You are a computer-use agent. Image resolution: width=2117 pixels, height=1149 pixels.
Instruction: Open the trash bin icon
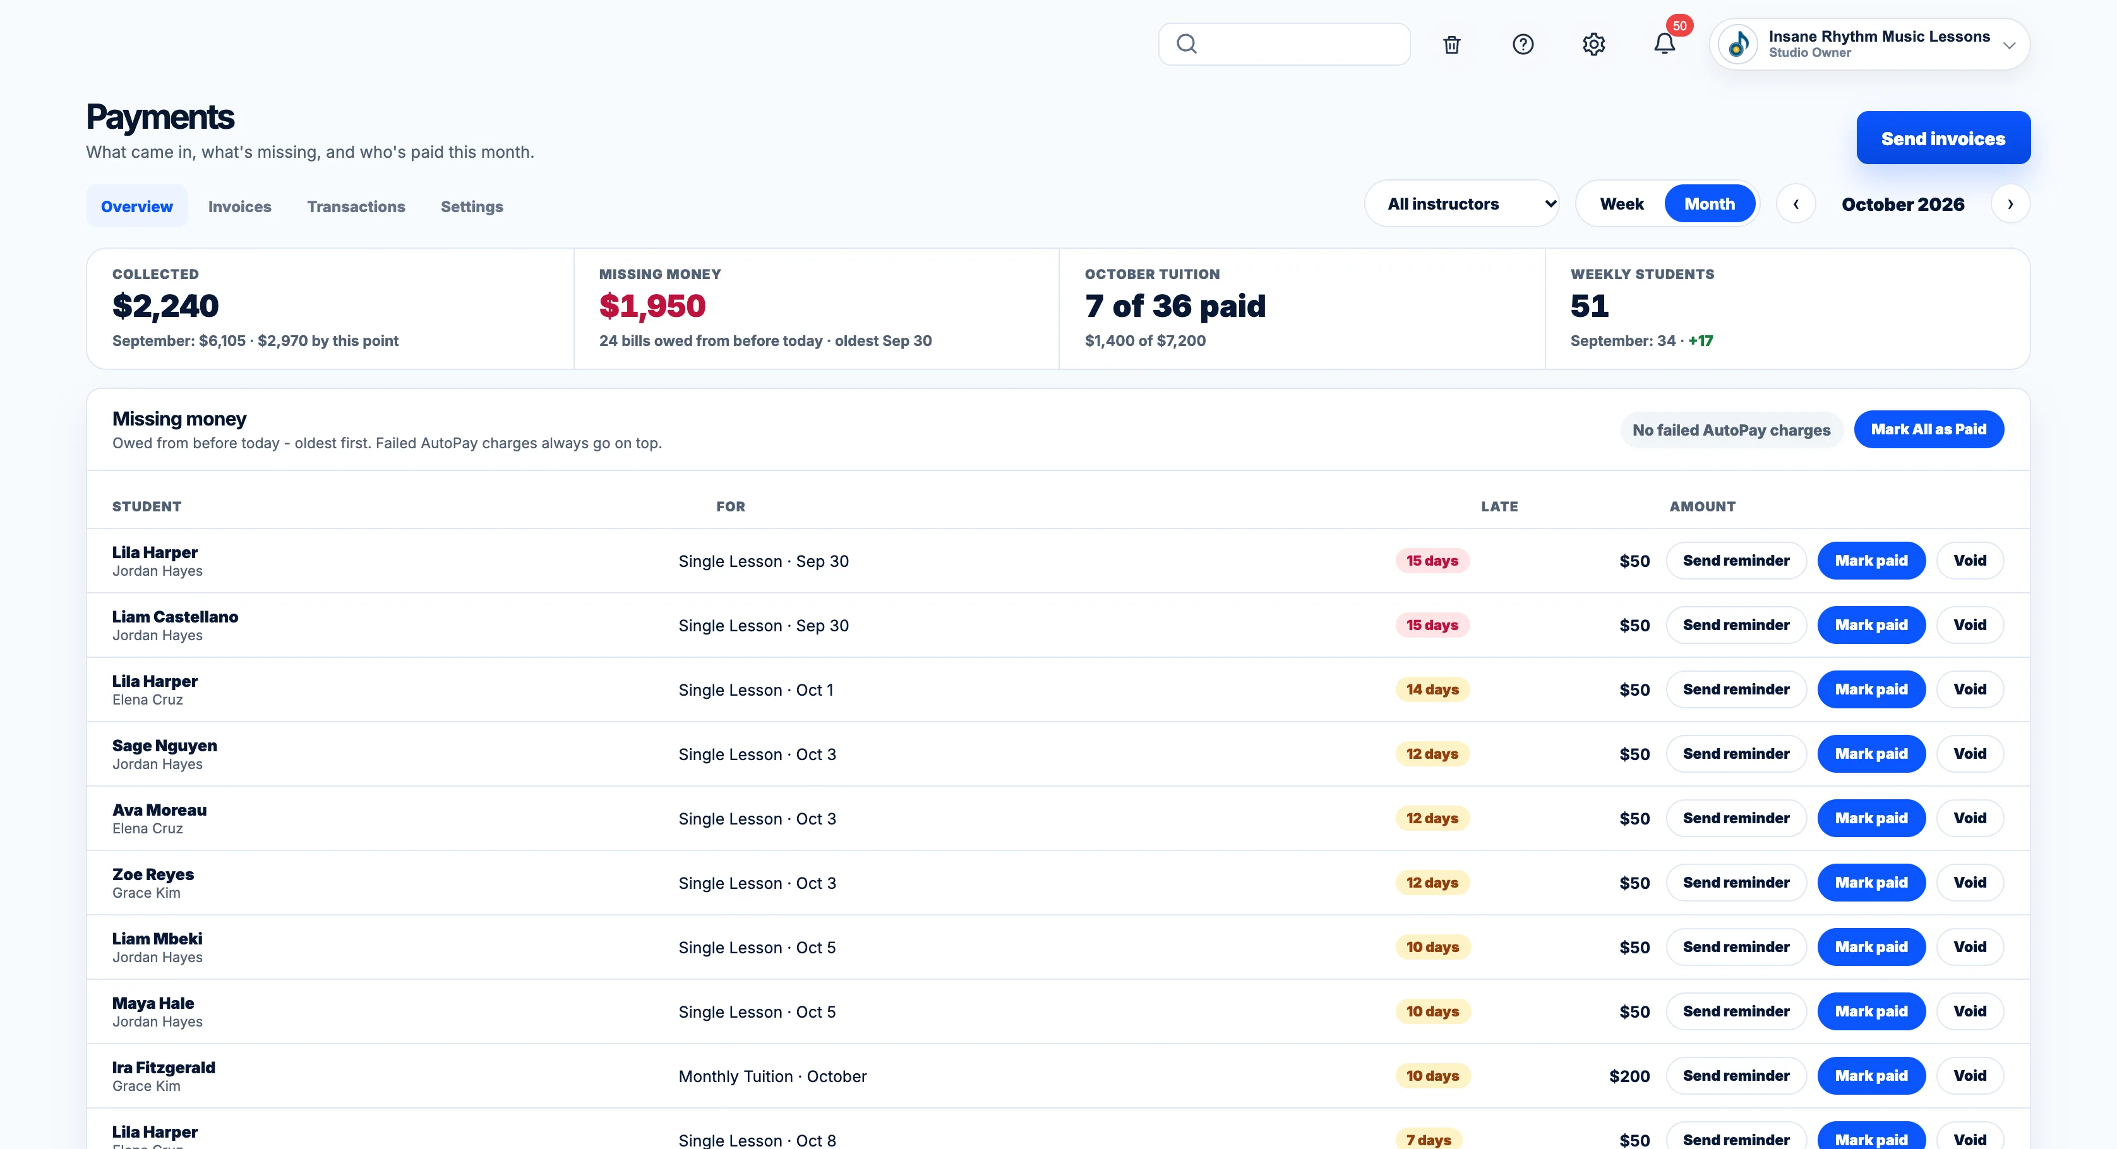click(1451, 44)
